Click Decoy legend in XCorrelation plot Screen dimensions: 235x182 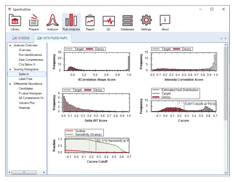95,49
